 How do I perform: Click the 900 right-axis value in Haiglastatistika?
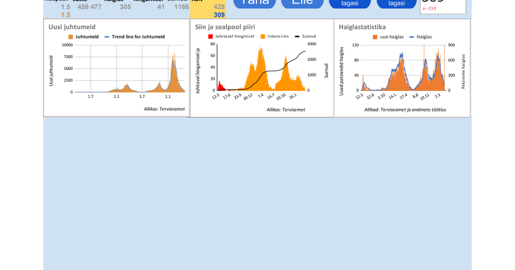point(451,45)
